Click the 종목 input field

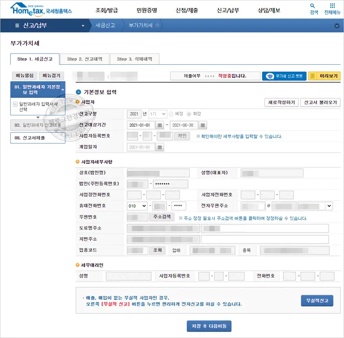(x=295, y=250)
